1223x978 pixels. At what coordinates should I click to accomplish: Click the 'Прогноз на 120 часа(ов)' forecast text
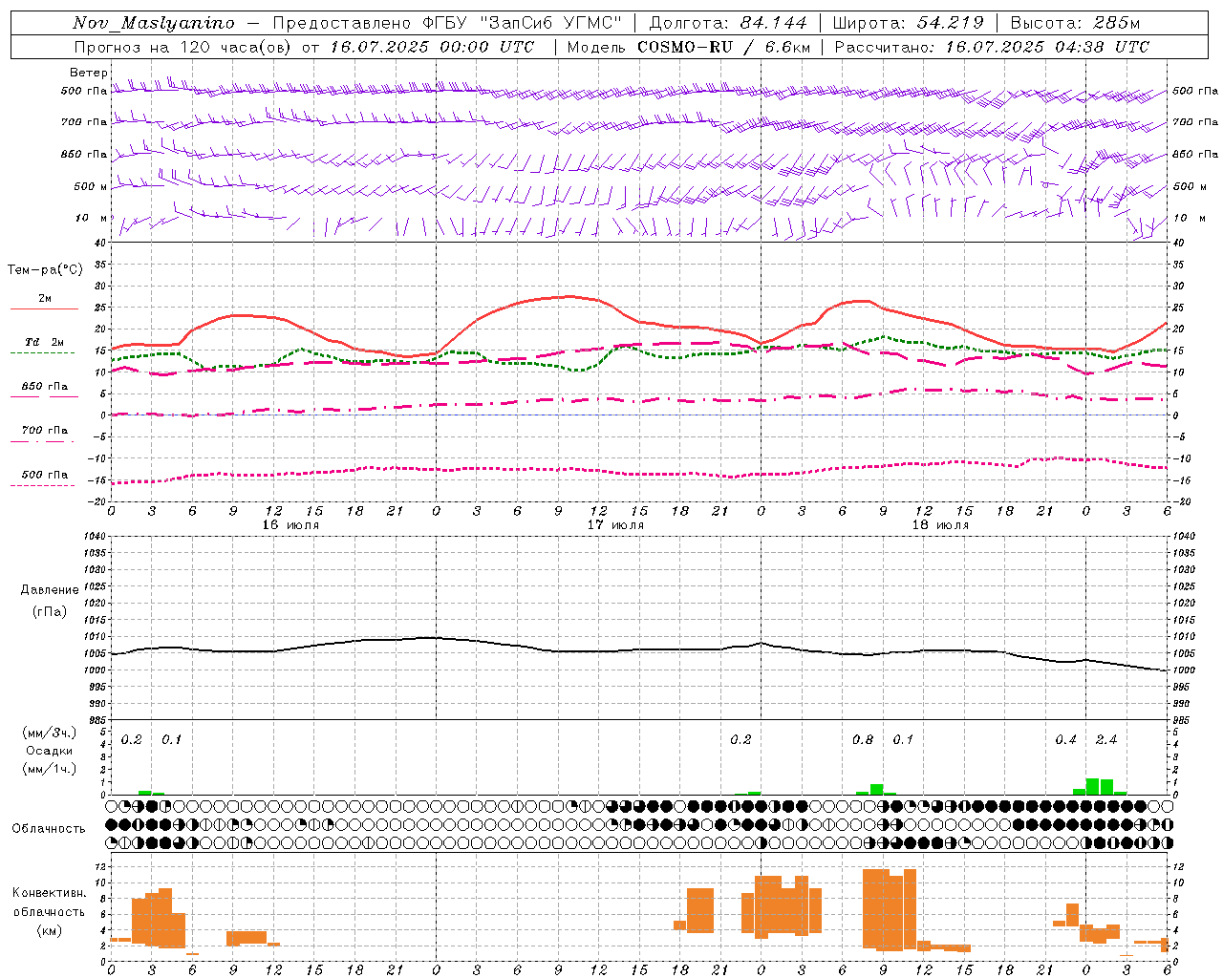coord(183,47)
